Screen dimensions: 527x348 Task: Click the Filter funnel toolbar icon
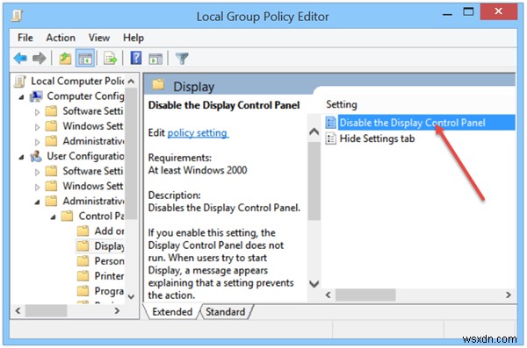pos(182,59)
